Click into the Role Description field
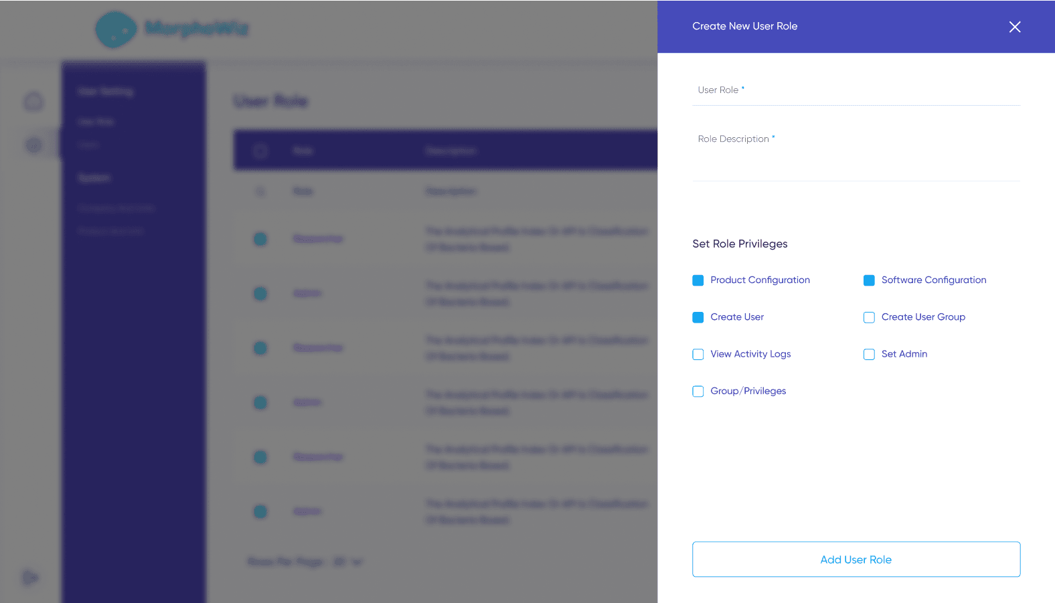Viewport: 1055px width, 603px height. click(x=856, y=157)
